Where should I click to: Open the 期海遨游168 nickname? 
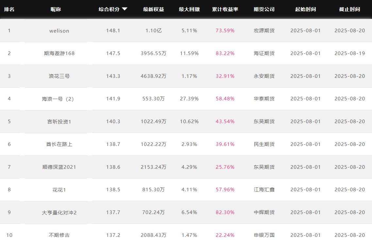tap(59, 53)
